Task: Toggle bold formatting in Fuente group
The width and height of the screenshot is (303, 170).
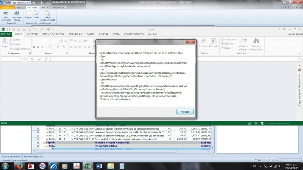Action: point(34,46)
